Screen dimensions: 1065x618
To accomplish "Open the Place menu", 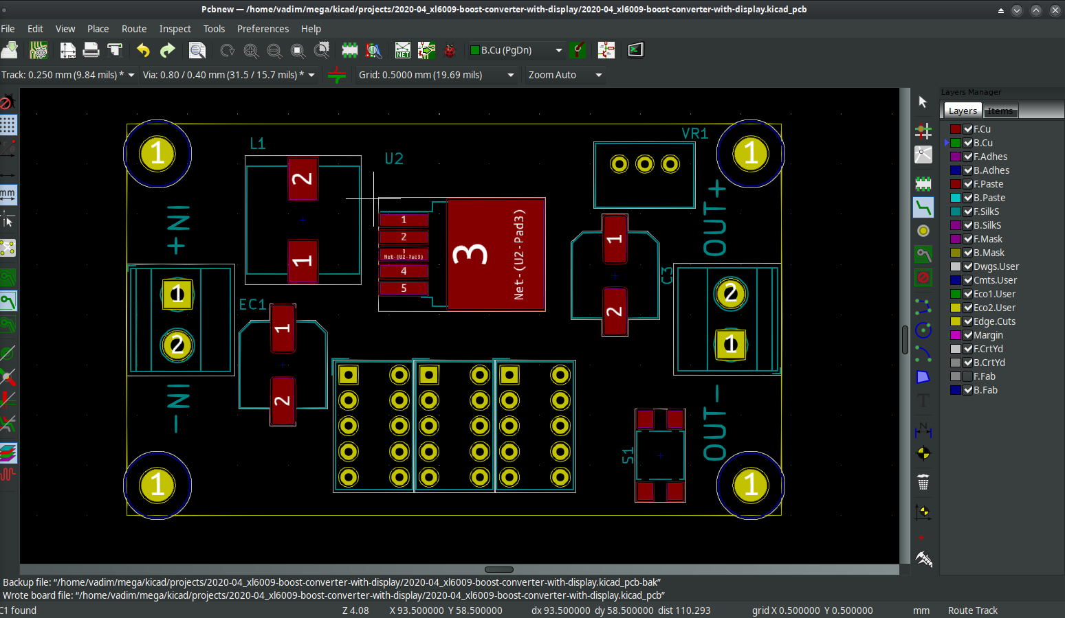I will (98, 29).
